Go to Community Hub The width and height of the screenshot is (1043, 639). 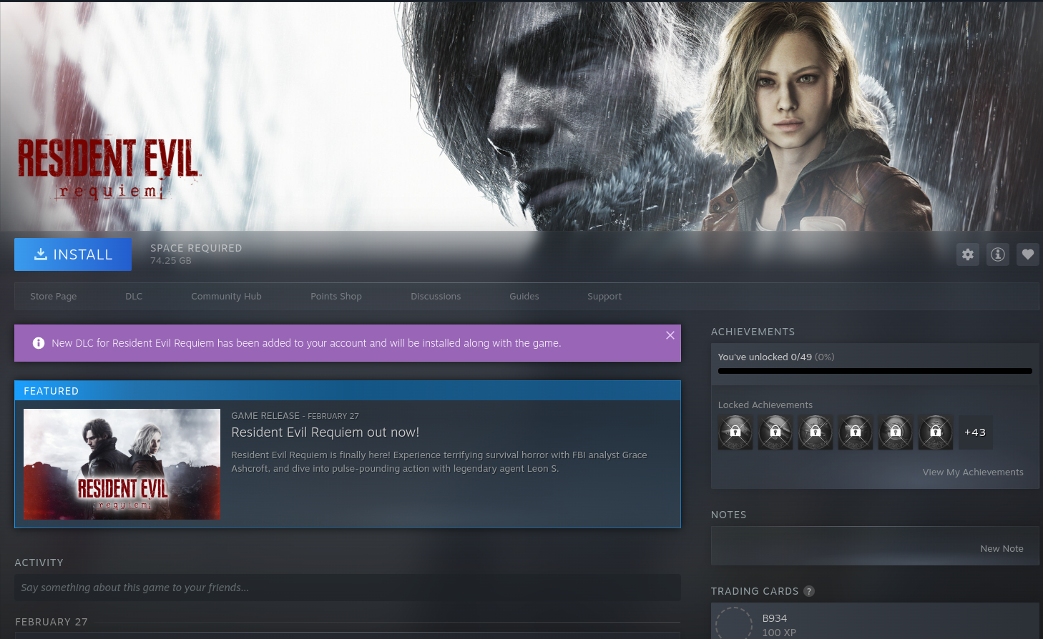pyautogui.click(x=226, y=297)
